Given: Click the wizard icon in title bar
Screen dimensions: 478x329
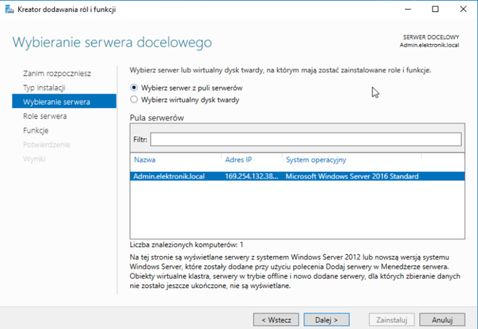Looking at the screenshot, I should tap(9, 10).
